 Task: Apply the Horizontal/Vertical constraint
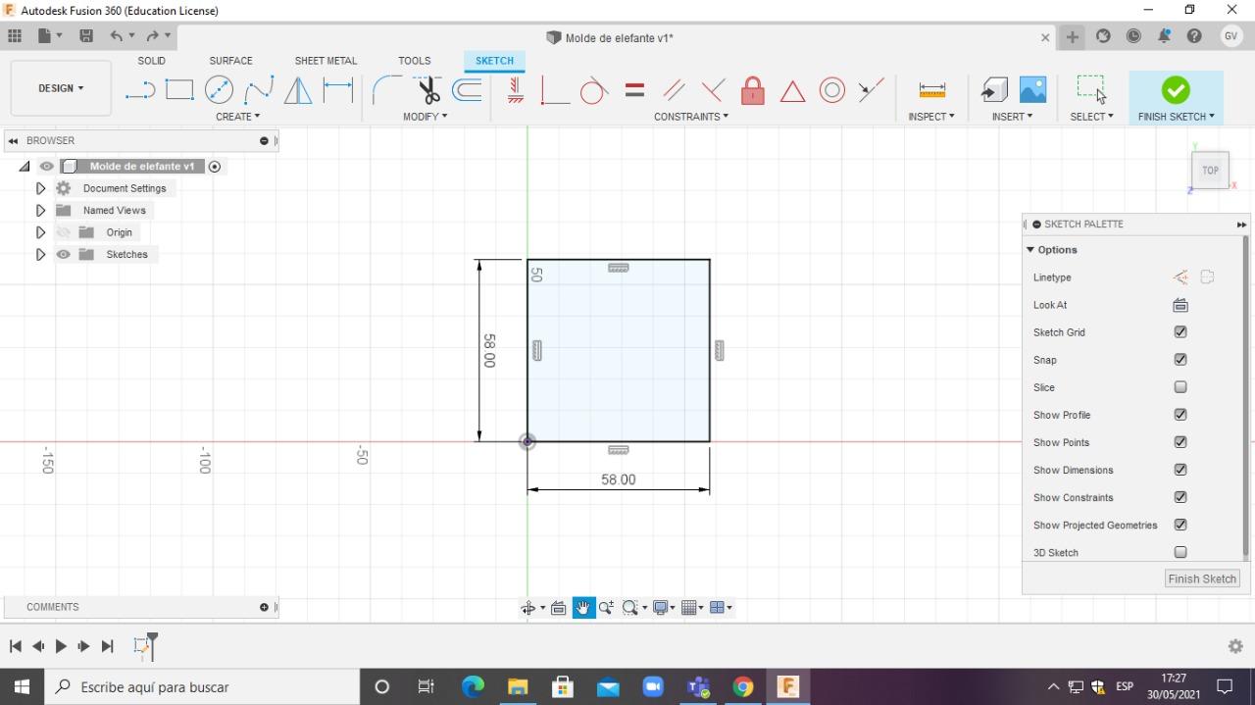click(x=516, y=90)
